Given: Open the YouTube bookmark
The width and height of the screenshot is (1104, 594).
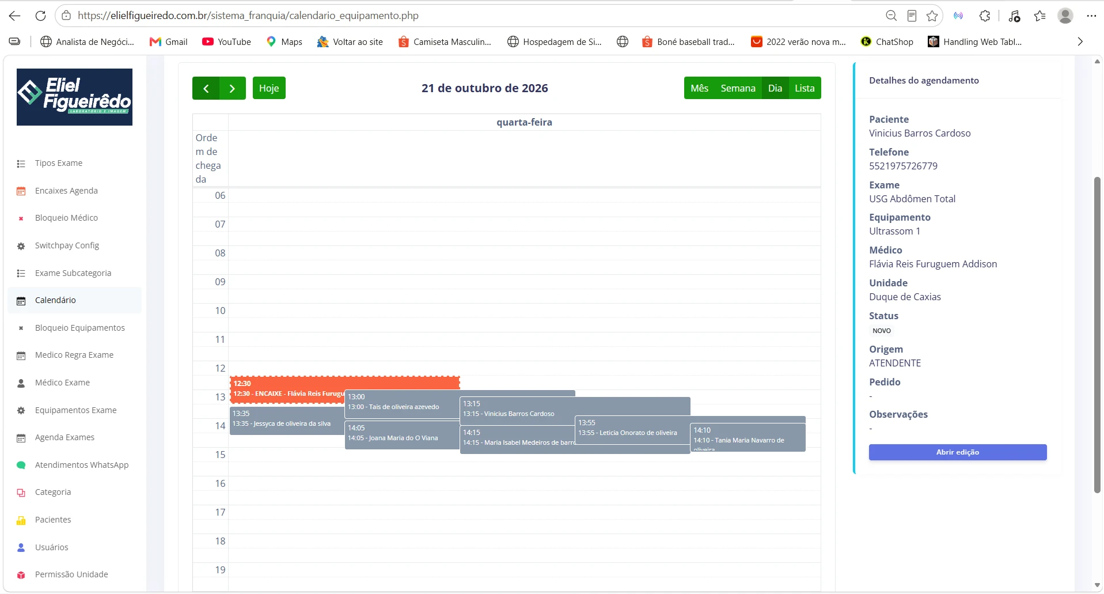Looking at the screenshot, I should tap(226, 41).
